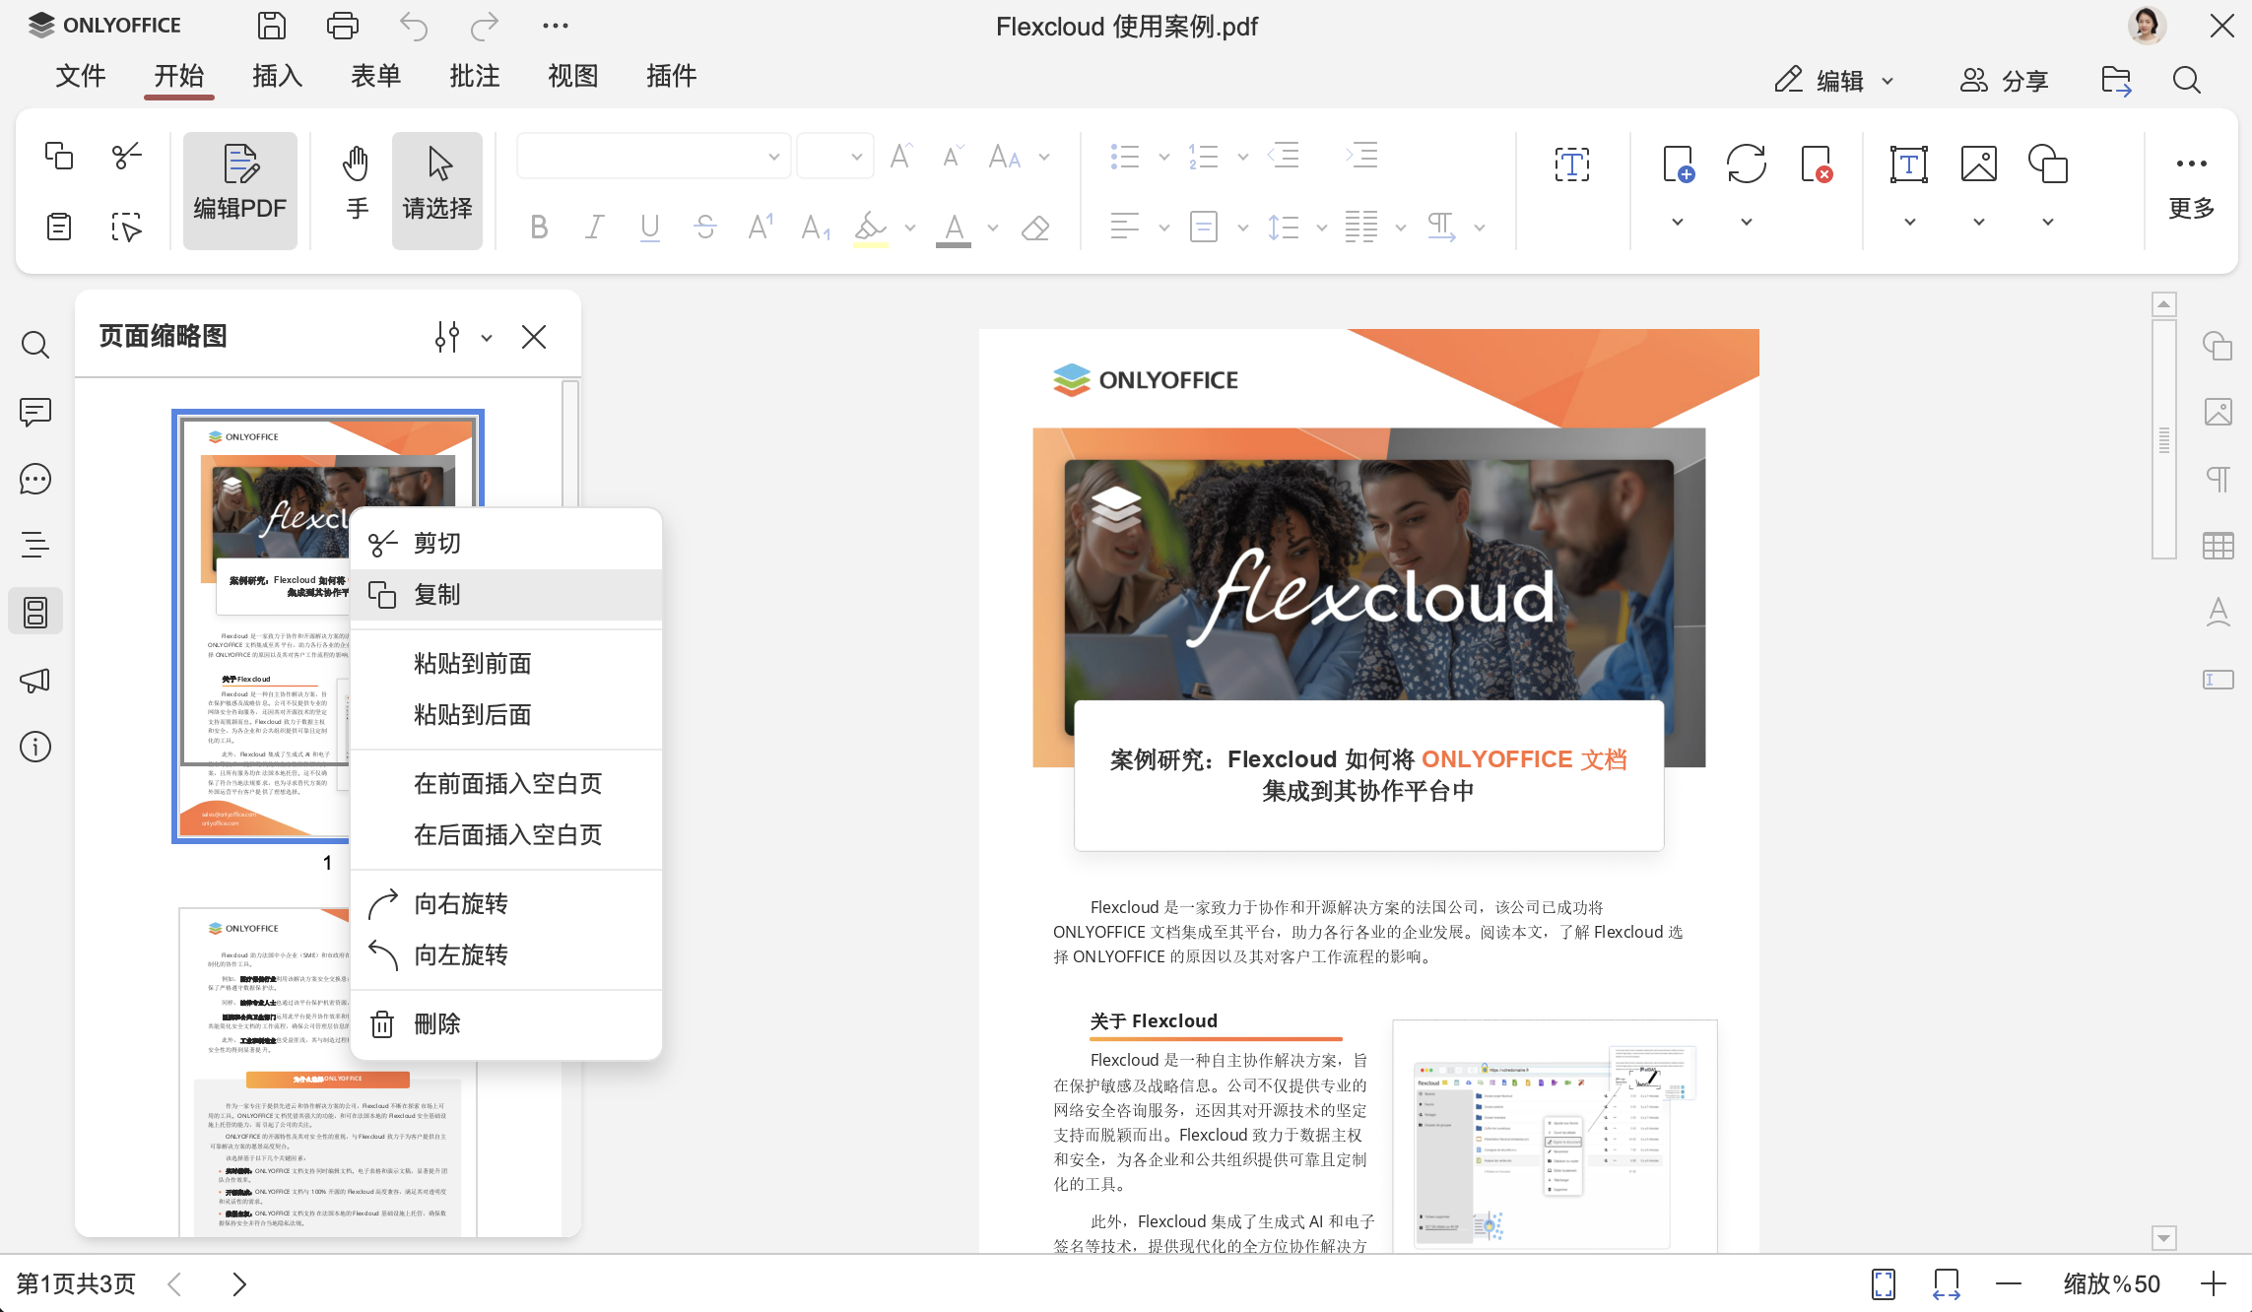The height and width of the screenshot is (1312, 2252).
Task: Click the open file location icon
Action: pyautogui.click(x=2116, y=81)
